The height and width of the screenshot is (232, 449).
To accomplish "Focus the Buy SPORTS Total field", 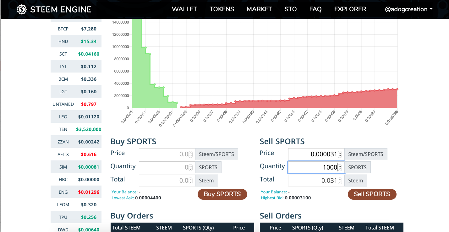I will click(167, 181).
